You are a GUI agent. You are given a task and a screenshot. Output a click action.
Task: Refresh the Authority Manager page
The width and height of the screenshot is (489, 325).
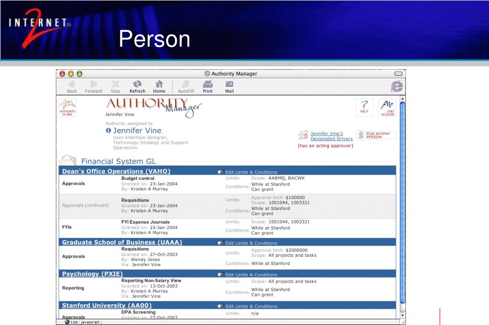click(137, 87)
